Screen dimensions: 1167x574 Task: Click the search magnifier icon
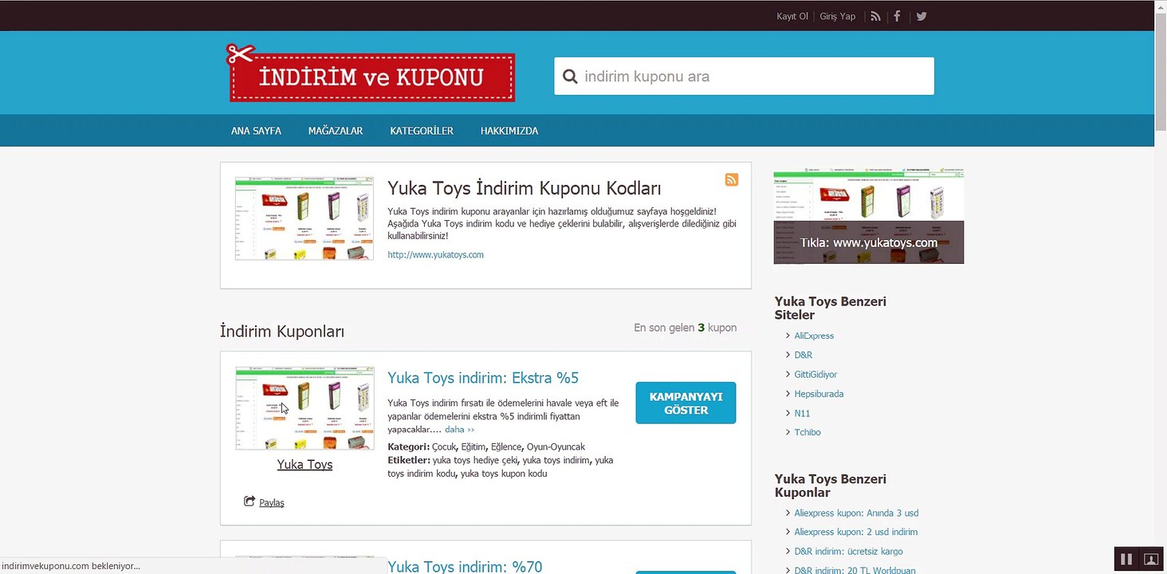[570, 77]
